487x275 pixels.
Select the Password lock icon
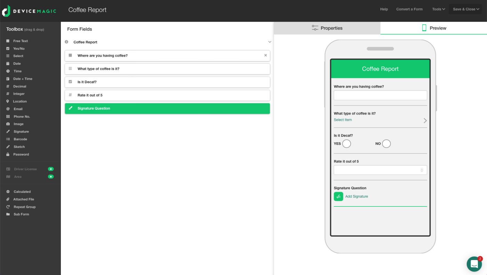click(8, 154)
